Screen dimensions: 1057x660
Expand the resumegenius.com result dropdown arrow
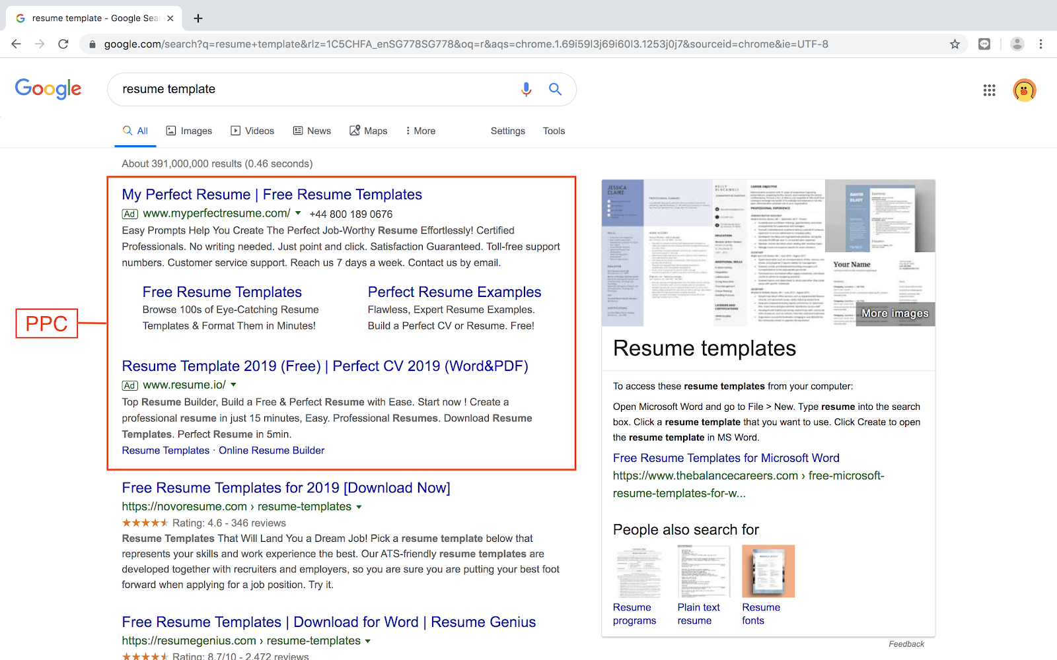click(x=368, y=641)
